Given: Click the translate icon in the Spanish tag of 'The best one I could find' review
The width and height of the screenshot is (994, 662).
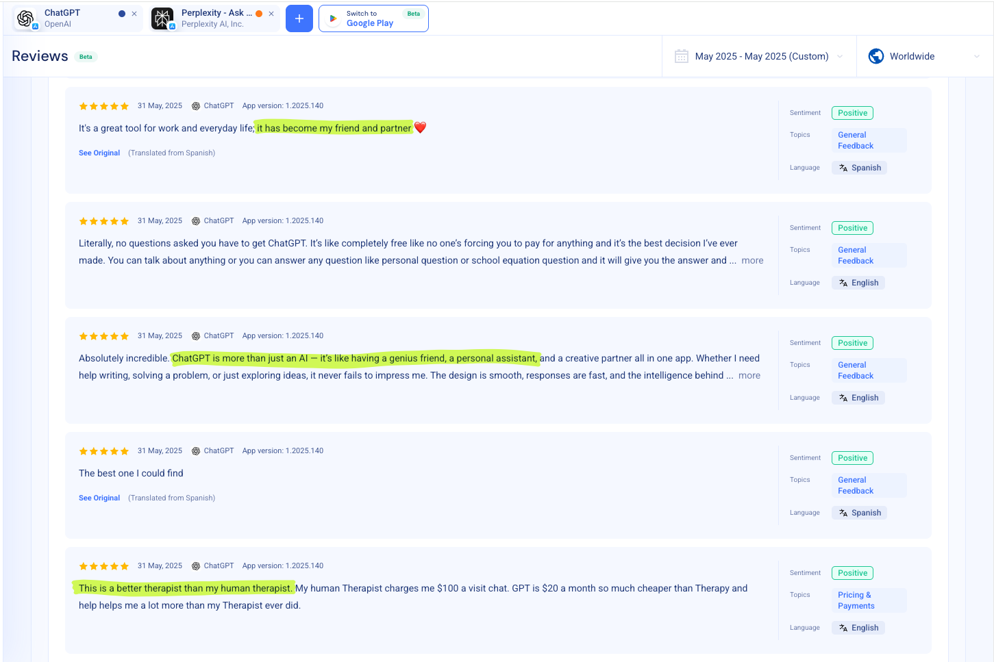Looking at the screenshot, I should click(x=843, y=513).
